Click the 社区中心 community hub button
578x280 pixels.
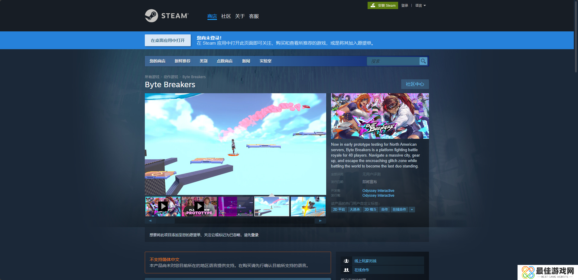pos(415,84)
